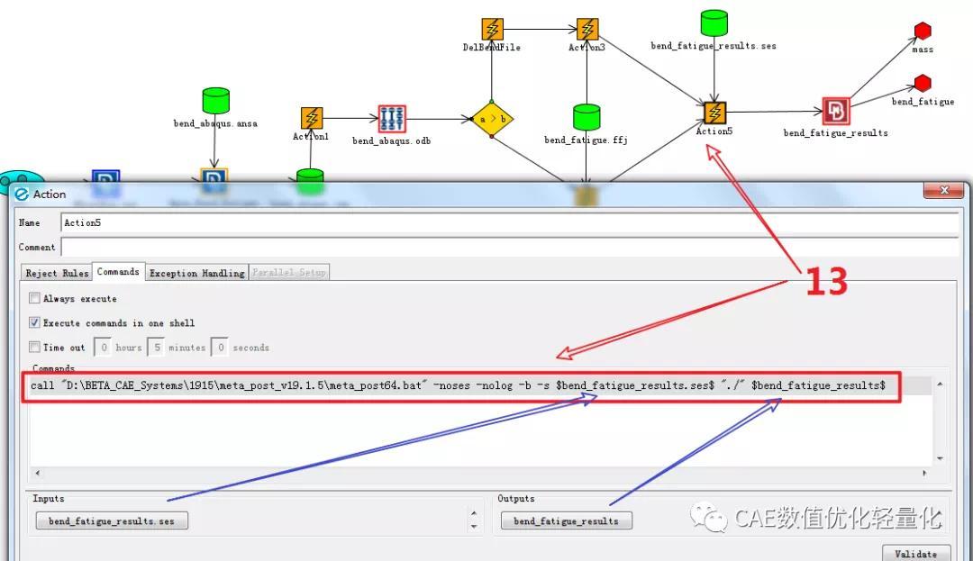Uncheck Execute commands in one shell
This screenshot has width=973, height=561.
tap(35, 322)
